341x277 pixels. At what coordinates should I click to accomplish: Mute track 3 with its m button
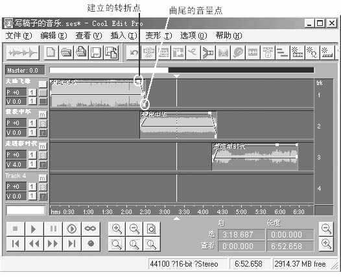[43, 146]
